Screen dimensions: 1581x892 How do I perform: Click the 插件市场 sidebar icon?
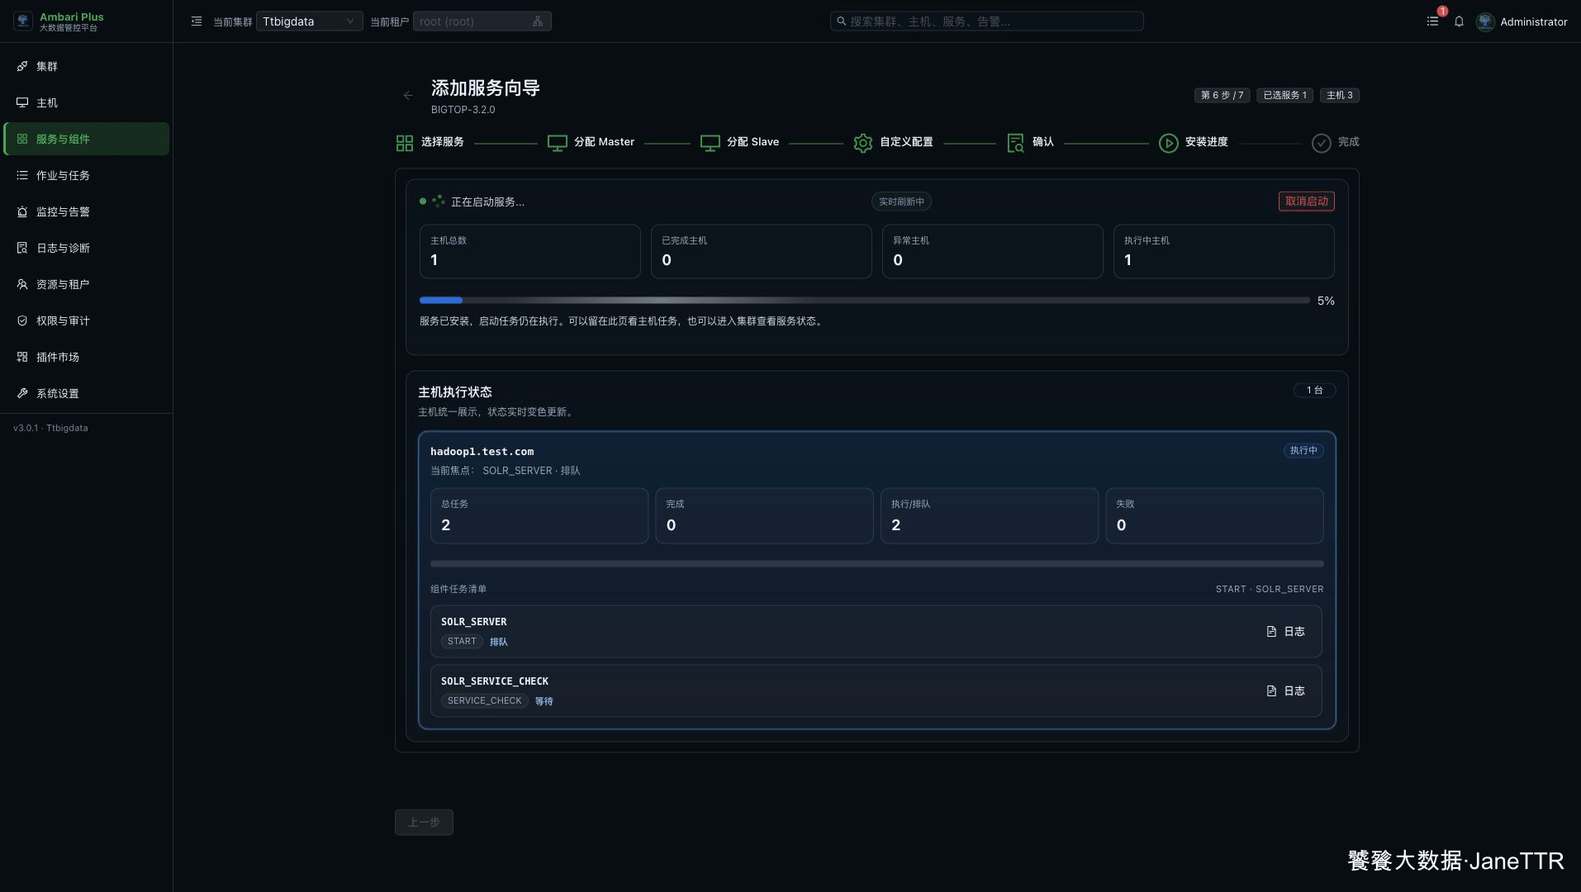pos(22,357)
